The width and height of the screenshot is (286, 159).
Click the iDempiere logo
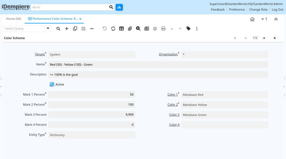[16, 7]
